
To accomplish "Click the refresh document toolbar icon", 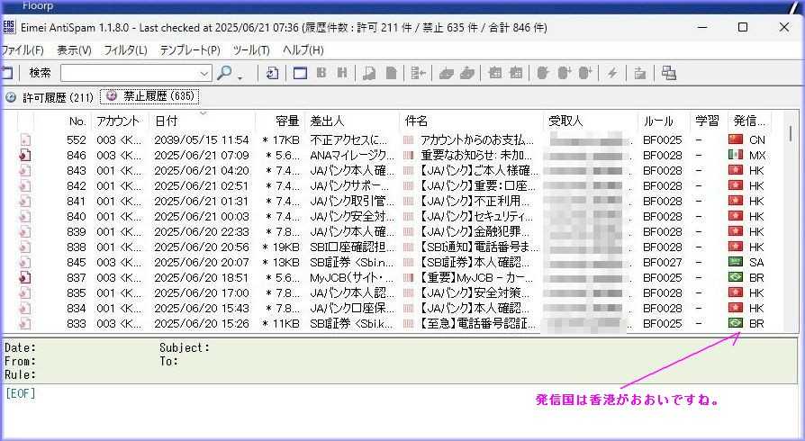I will [272, 74].
